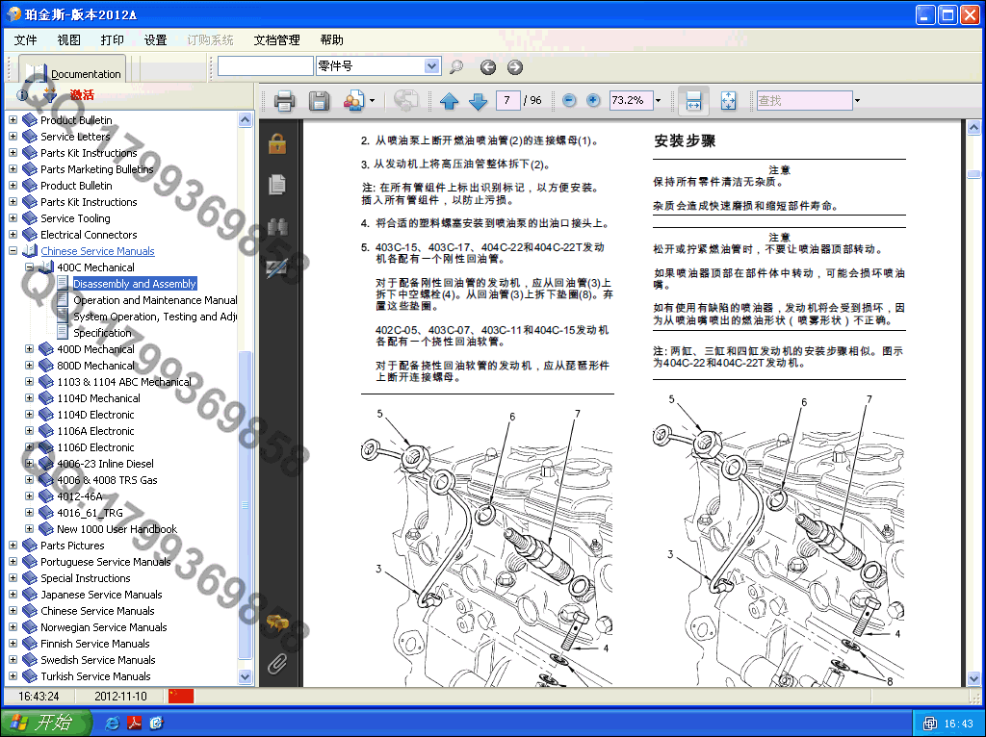Open the attachments paperclip panel

coord(277,663)
